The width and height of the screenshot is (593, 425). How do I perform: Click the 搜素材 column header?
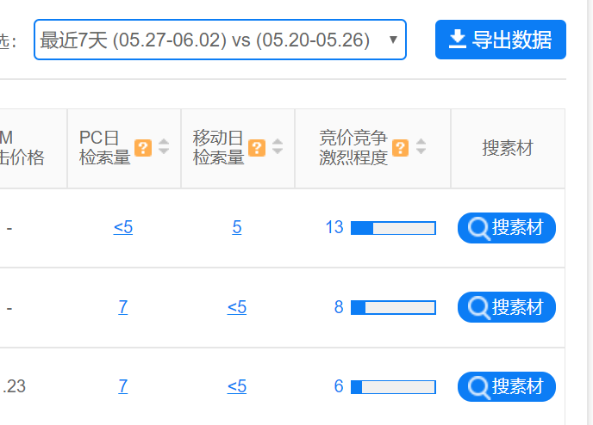pos(508,148)
